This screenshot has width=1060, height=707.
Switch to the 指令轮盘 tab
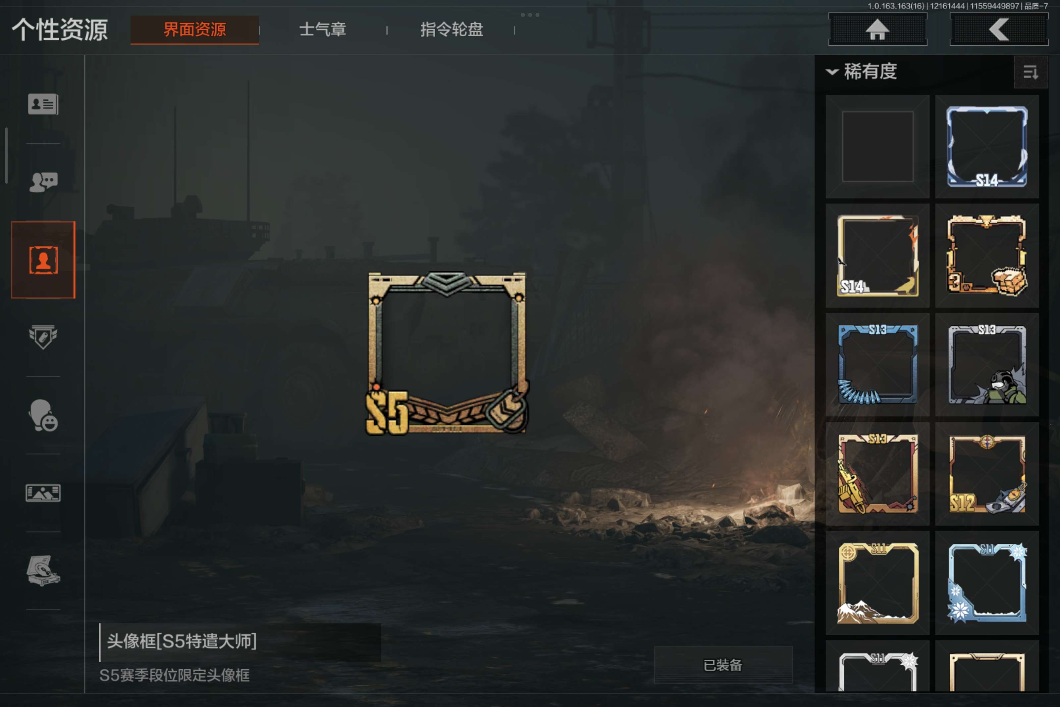pyautogui.click(x=452, y=30)
